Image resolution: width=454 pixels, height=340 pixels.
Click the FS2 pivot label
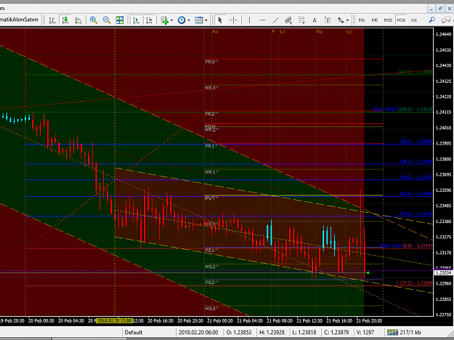(211, 283)
